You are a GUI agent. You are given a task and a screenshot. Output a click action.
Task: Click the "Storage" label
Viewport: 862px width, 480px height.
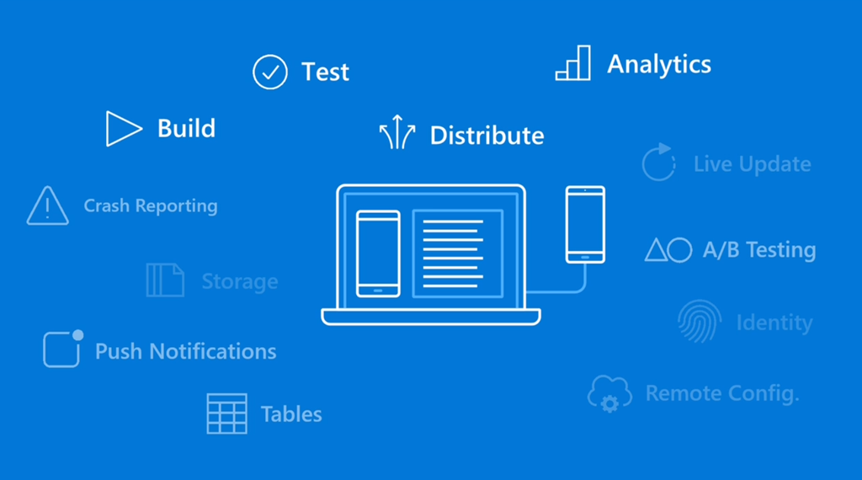(x=240, y=282)
